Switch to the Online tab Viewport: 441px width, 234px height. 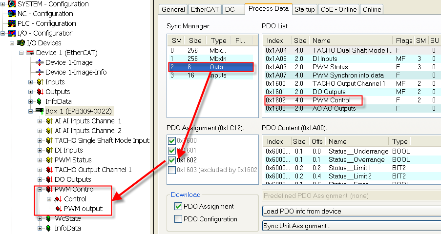[x=372, y=9]
